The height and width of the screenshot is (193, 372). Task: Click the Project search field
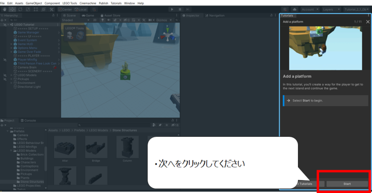tap(113, 125)
